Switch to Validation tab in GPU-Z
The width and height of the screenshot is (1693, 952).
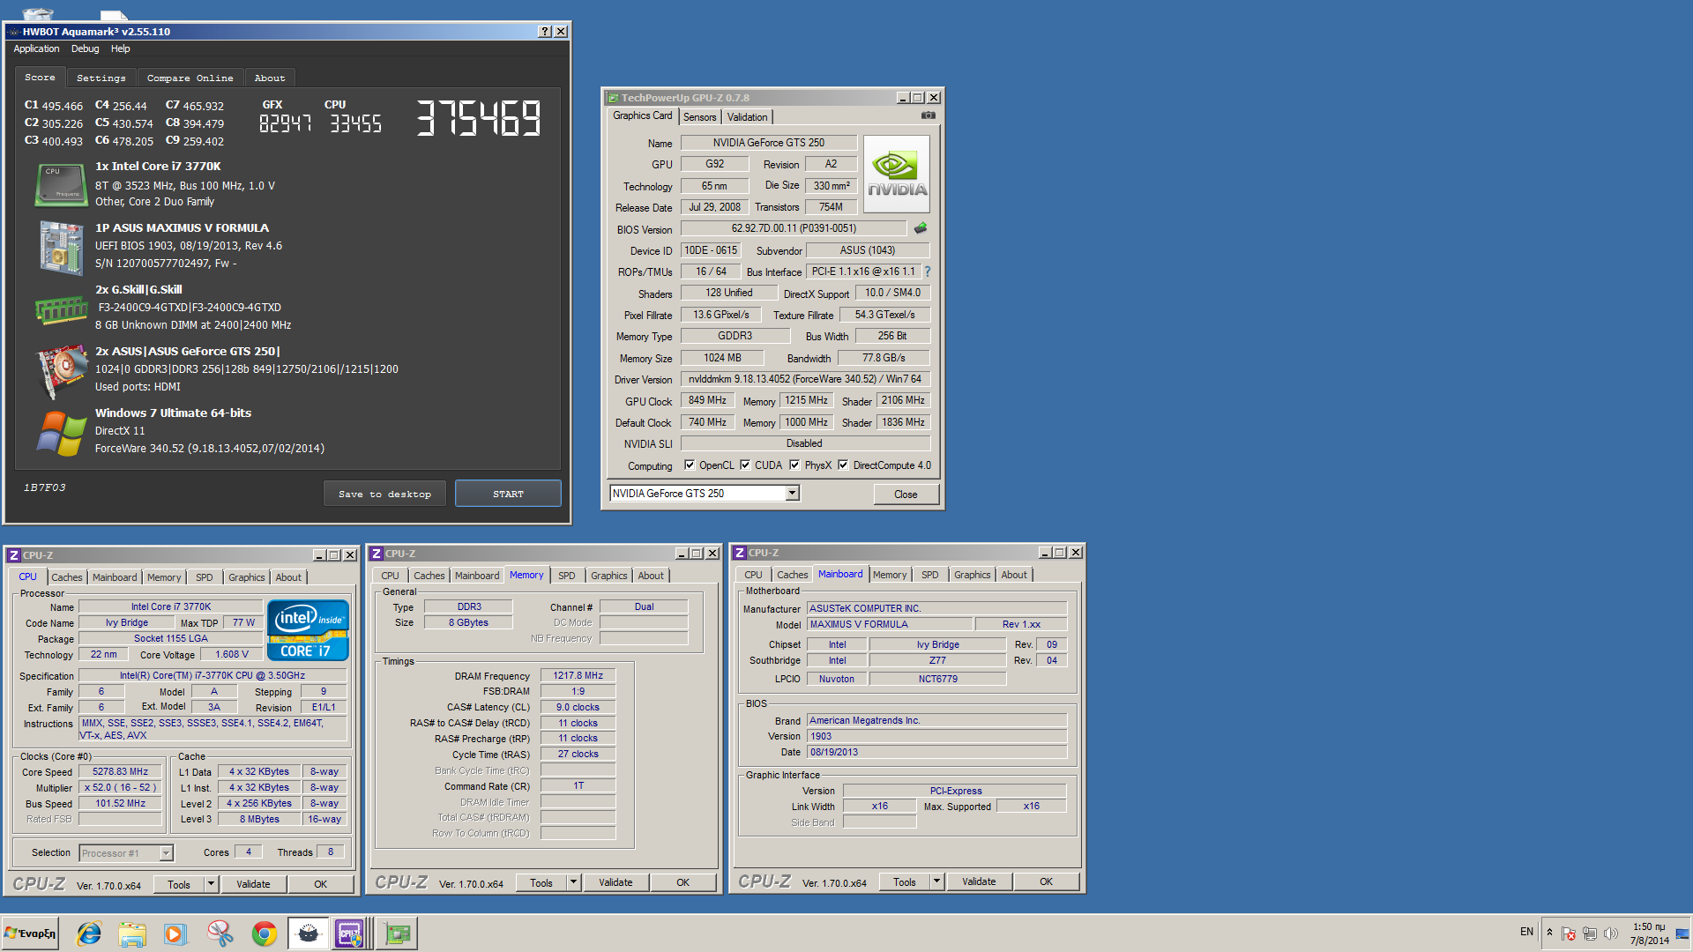[x=747, y=117]
